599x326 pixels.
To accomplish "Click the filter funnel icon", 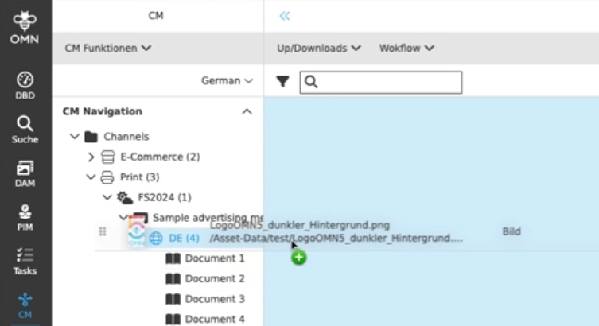I will [x=282, y=81].
